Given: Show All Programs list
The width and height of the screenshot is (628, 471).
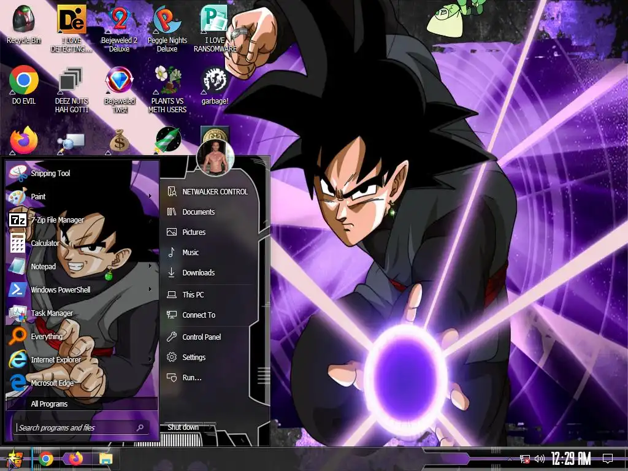Looking at the screenshot, I should click(x=82, y=404).
